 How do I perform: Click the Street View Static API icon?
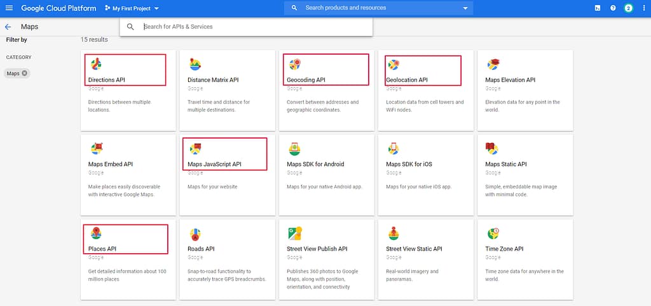(393, 233)
